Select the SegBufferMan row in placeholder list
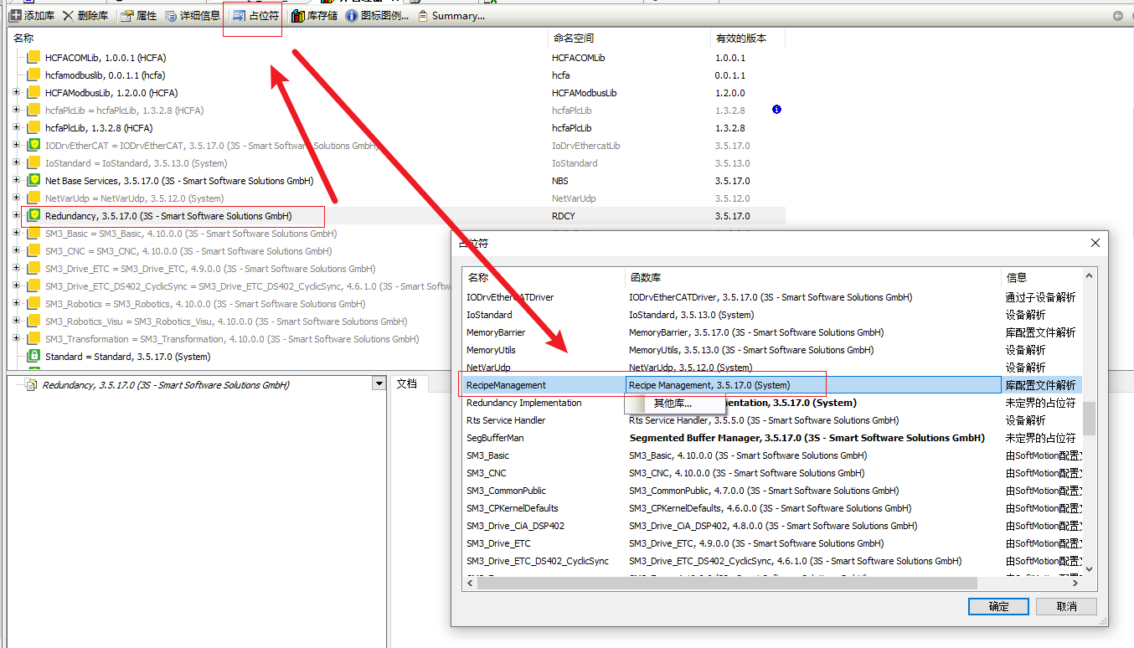 [495, 438]
